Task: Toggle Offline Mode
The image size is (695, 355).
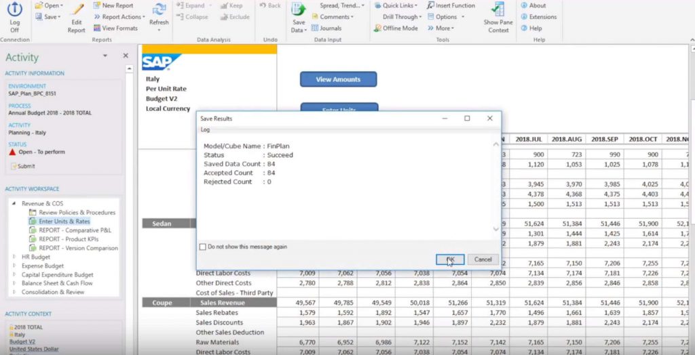Action: point(396,28)
